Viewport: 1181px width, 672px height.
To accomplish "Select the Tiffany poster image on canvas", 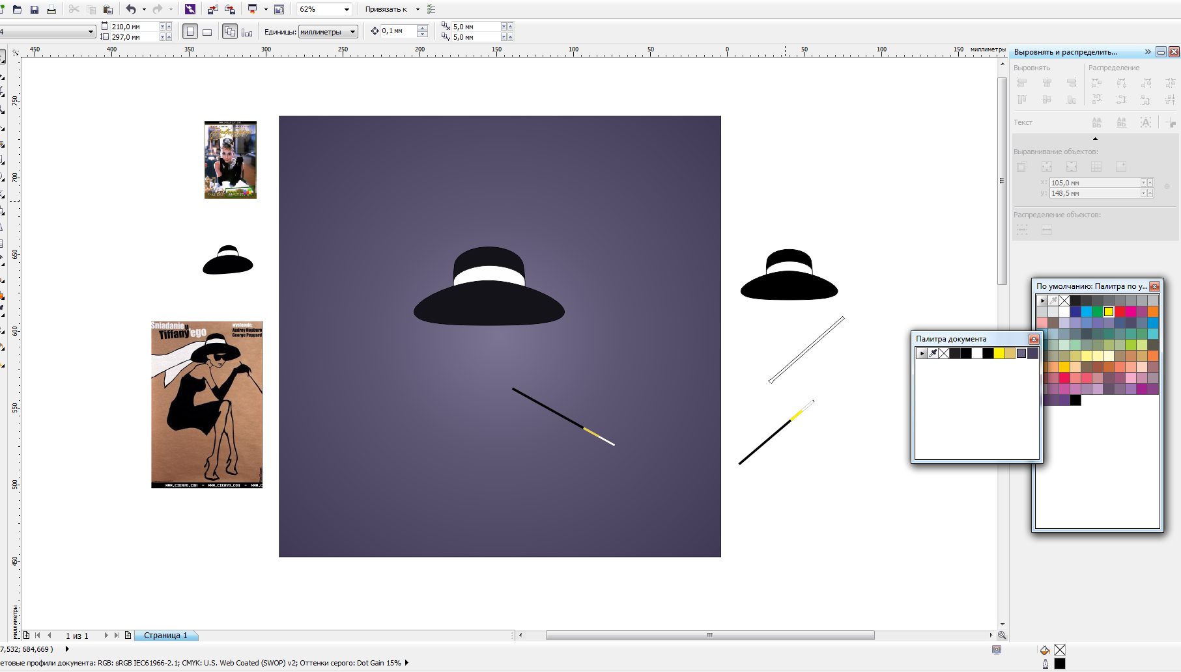I will 206,405.
